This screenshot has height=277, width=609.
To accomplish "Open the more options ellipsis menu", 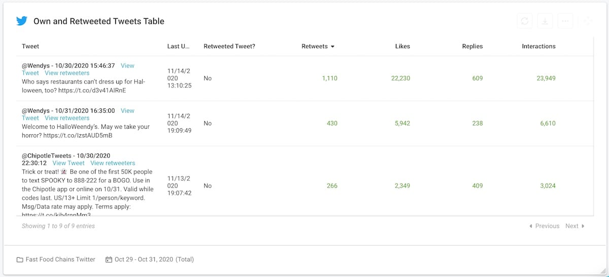I will coord(565,21).
